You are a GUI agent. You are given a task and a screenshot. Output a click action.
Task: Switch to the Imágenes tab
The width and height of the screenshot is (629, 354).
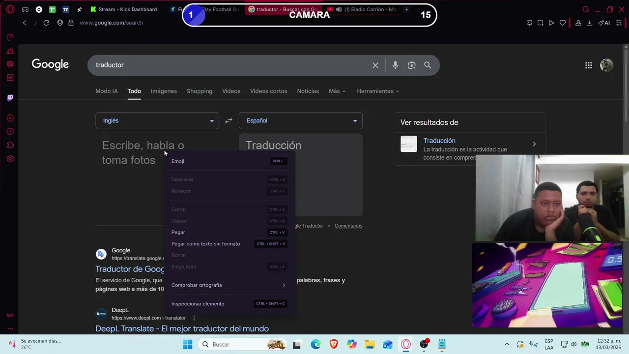pyautogui.click(x=164, y=91)
